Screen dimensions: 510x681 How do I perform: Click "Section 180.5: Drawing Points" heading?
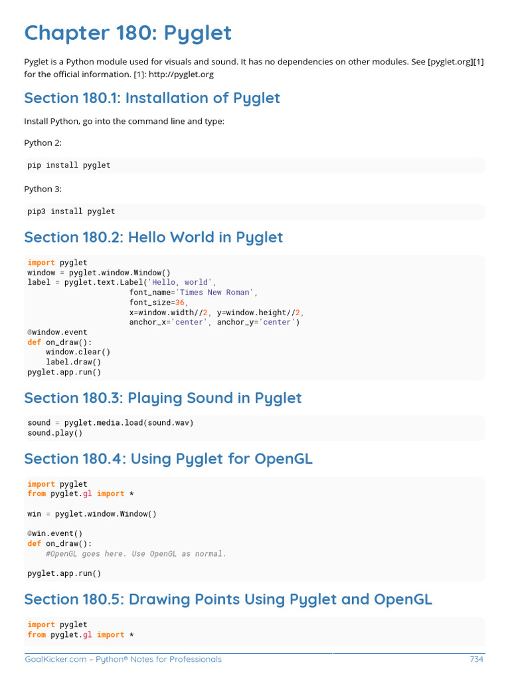point(228,599)
